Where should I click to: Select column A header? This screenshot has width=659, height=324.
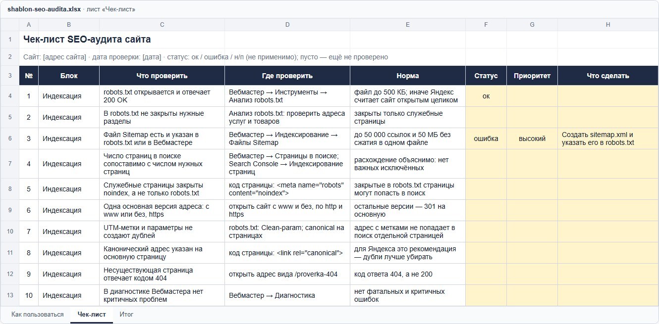pos(29,25)
